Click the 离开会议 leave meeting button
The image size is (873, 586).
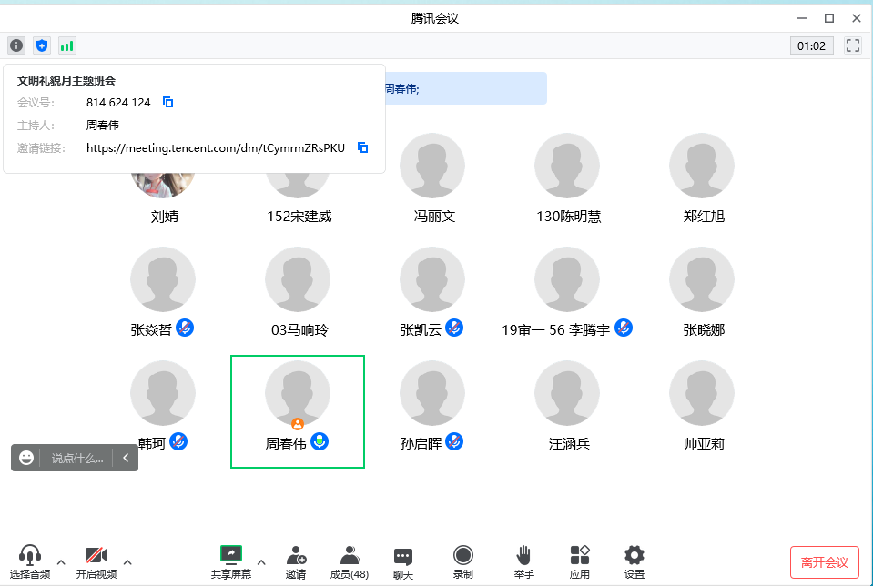(824, 562)
